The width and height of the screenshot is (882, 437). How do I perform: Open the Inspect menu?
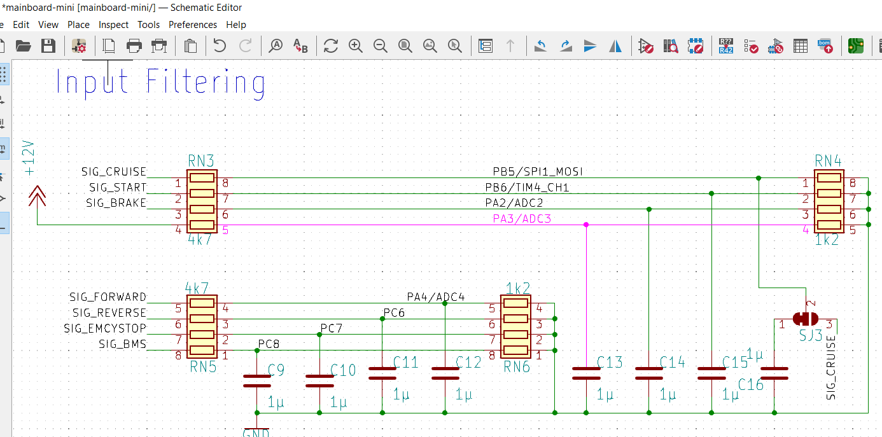coord(113,25)
